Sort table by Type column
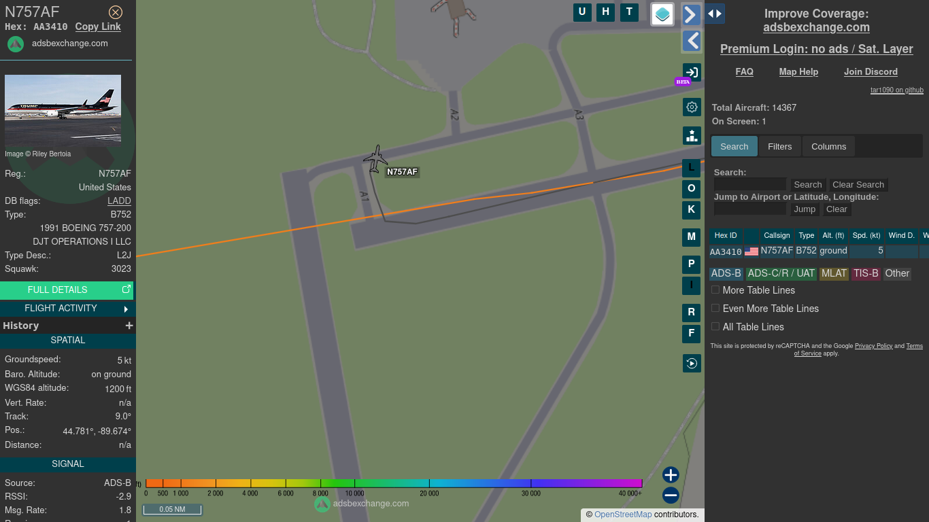Viewport: 929px width, 522px height. [807, 235]
